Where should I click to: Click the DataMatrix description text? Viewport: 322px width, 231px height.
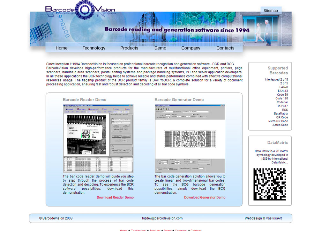coord(271,157)
